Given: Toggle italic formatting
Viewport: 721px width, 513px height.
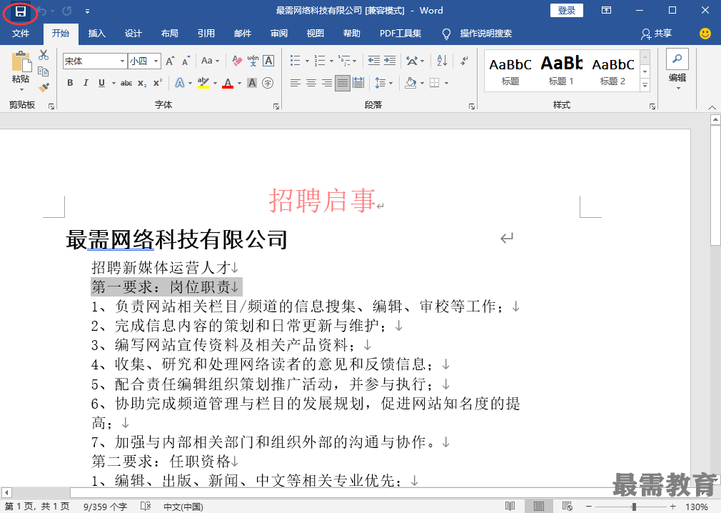Looking at the screenshot, I should coord(86,83).
